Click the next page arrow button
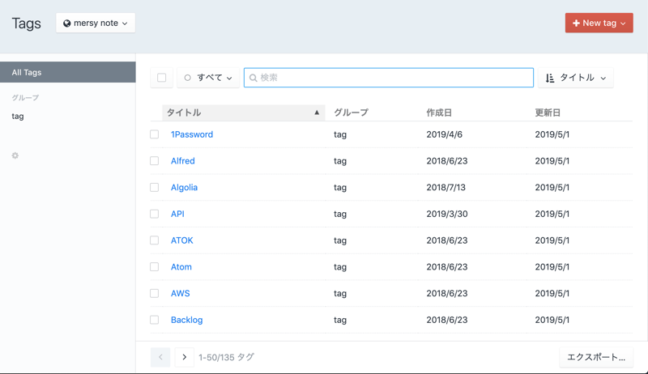This screenshot has height=374, width=648. [185, 357]
